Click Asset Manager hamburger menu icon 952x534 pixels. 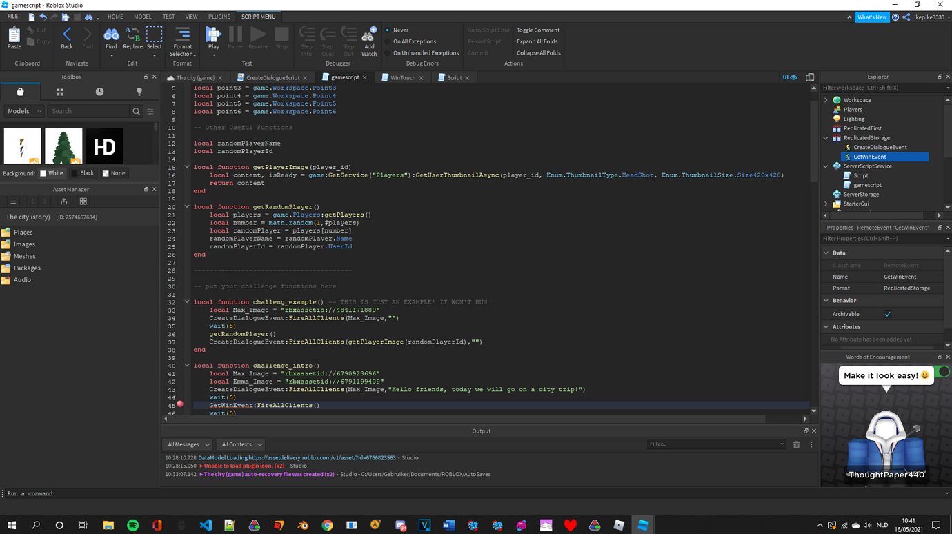(13, 201)
